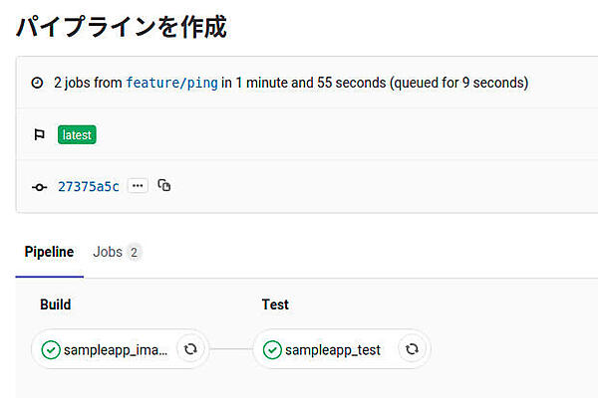Click the clock duration icon
The image size is (598, 398).
tap(38, 83)
